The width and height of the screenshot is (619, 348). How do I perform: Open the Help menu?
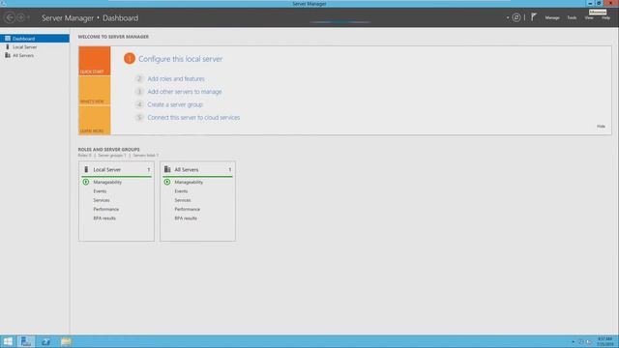605,17
